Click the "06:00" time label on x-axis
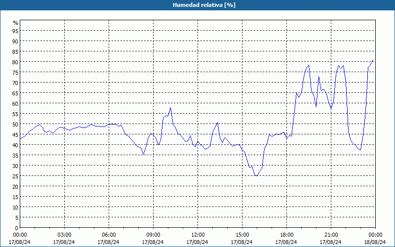 click(x=109, y=235)
